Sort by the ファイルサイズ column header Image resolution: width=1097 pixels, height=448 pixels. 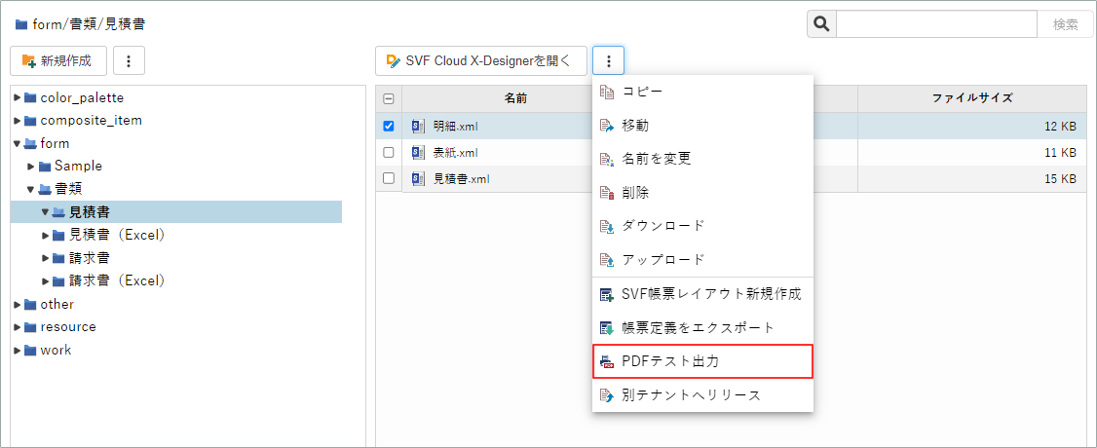971,98
